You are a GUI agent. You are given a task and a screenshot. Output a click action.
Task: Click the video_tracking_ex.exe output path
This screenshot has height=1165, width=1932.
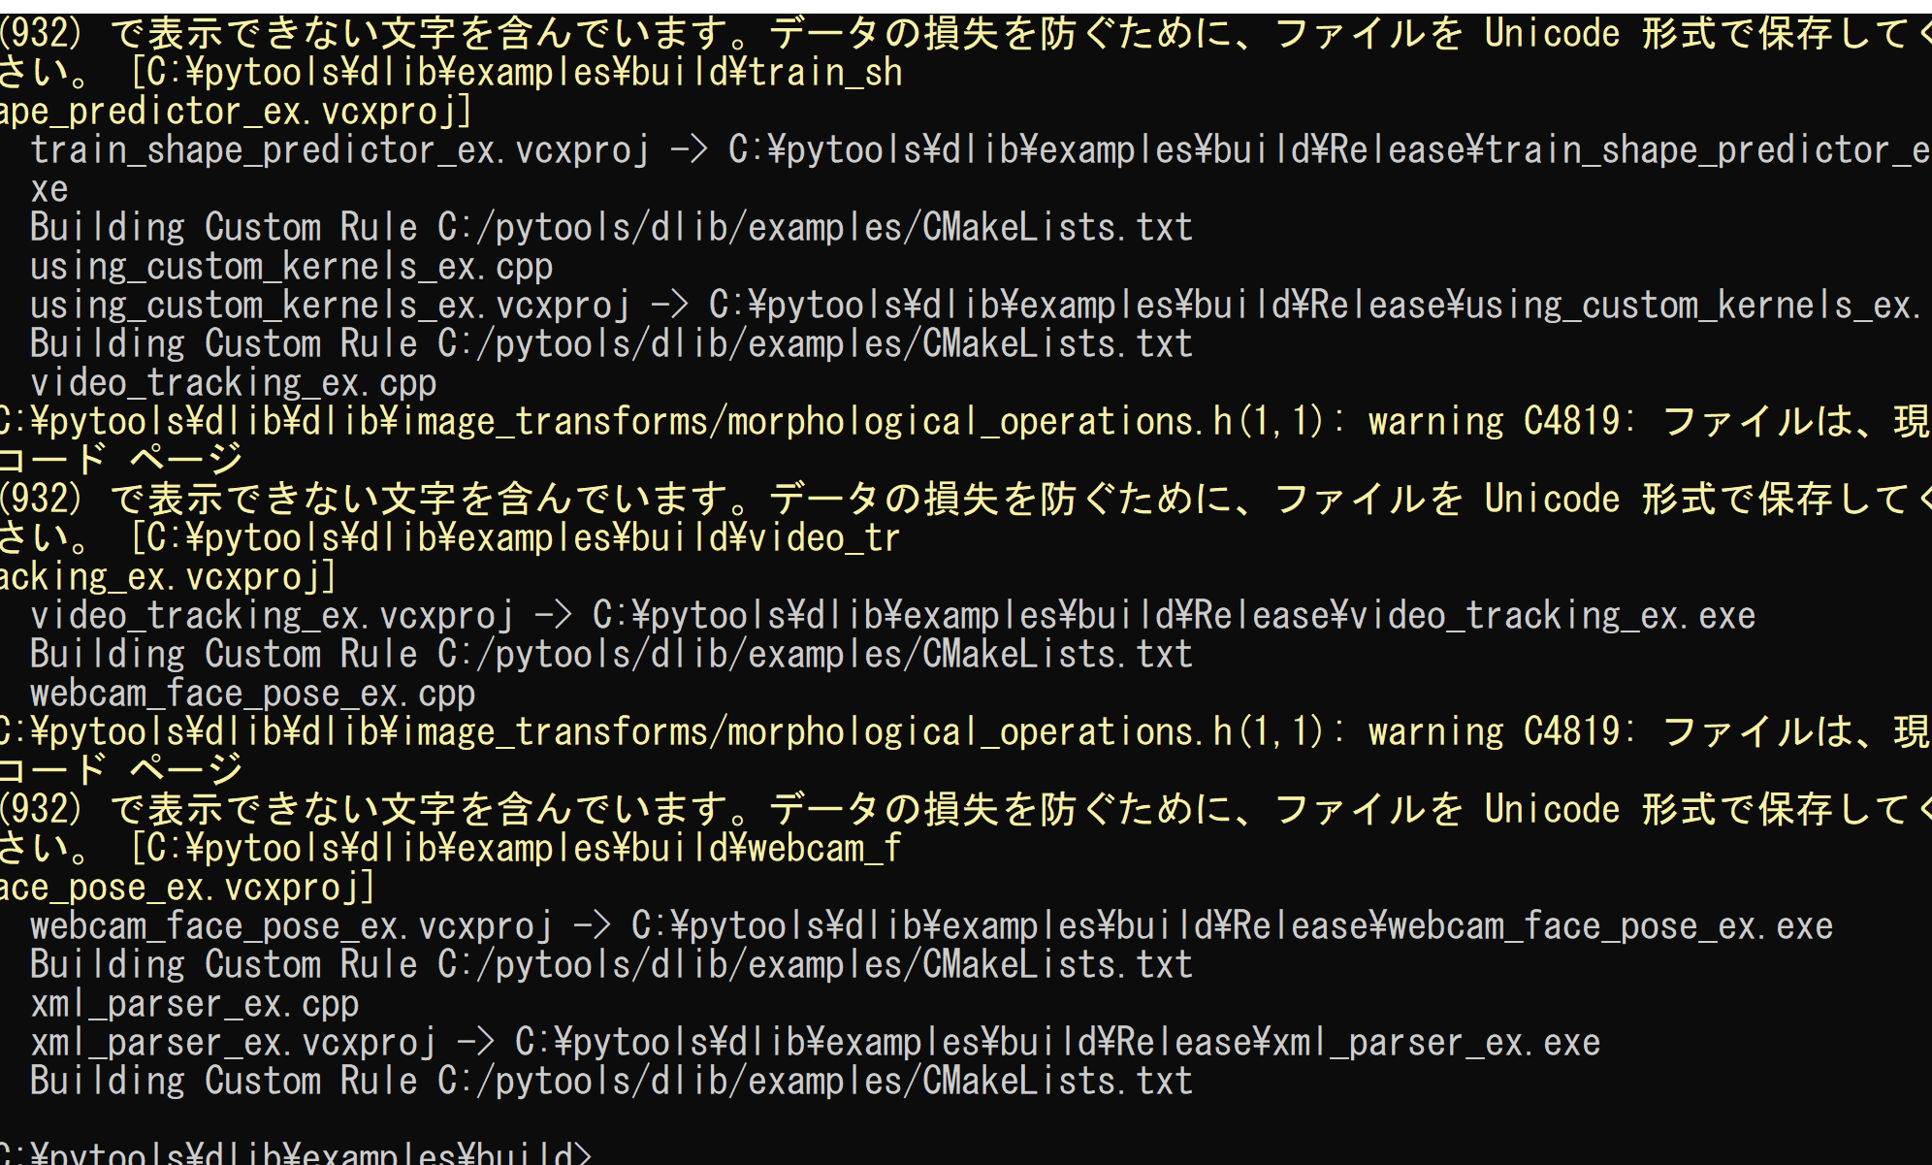tap(1174, 616)
